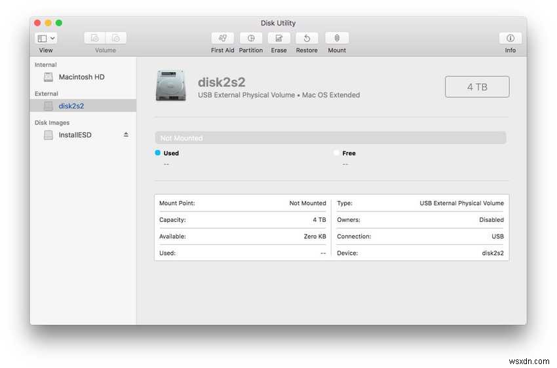Click the Device 'disk2s2' value
The height and width of the screenshot is (368, 557).
click(493, 253)
